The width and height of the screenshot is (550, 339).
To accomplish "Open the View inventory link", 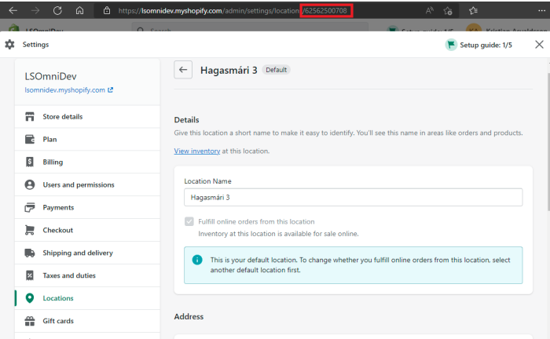I will (196, 151).
